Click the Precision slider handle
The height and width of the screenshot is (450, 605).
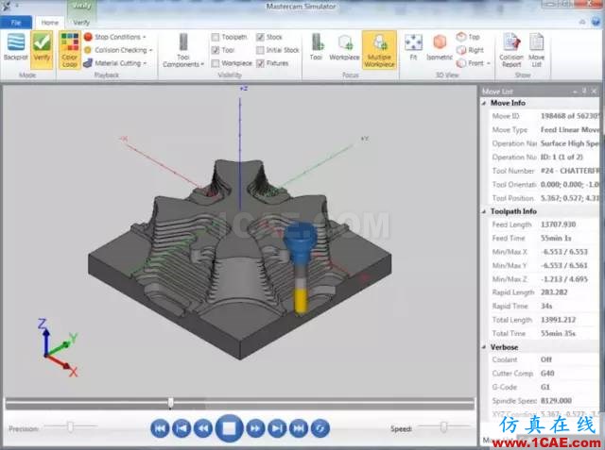click(70, 426)
